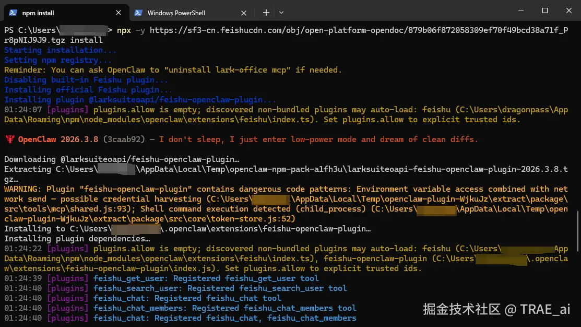
Task: Click the 01:24:39 timestamp
Action: [23, 278]
